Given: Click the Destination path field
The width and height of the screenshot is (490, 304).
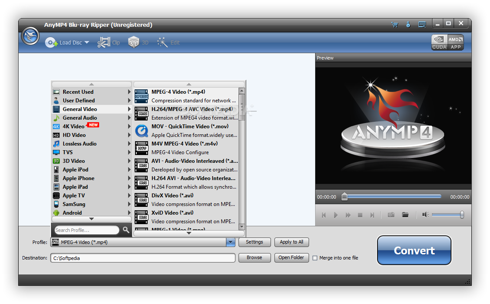Looking at the screenshot, I should coord(143,258).
